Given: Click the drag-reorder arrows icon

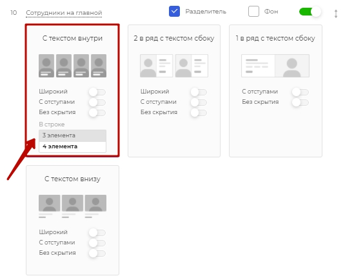Looking at the screenshot, I should [336, 14].
